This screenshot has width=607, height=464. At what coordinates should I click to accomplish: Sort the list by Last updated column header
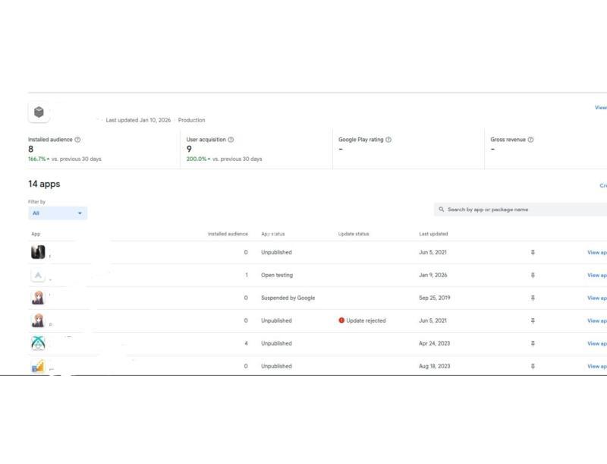pos(433,234)
